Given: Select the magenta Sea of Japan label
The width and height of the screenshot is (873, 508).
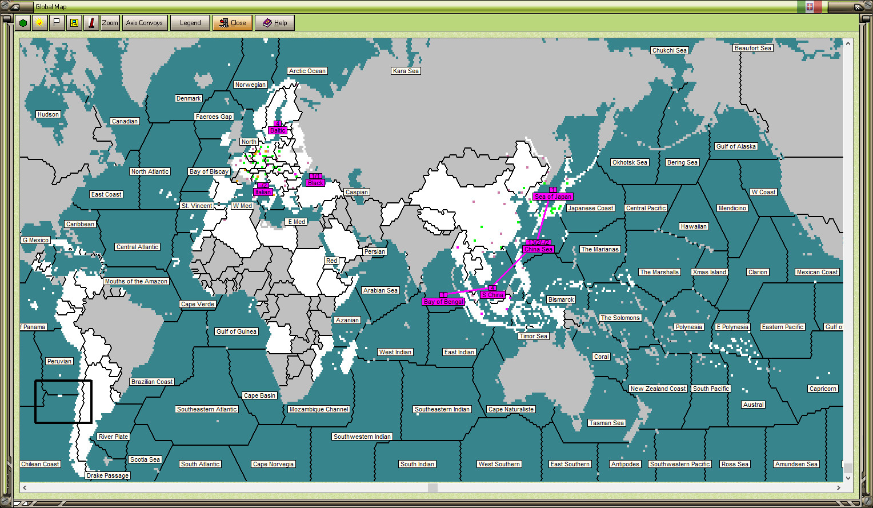Looking at the screenshot, I should pos(552,197).
